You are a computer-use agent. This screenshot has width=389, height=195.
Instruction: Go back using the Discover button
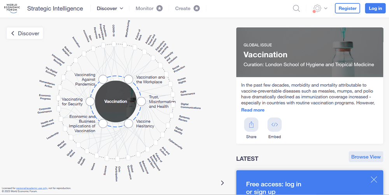coord(25,33)
